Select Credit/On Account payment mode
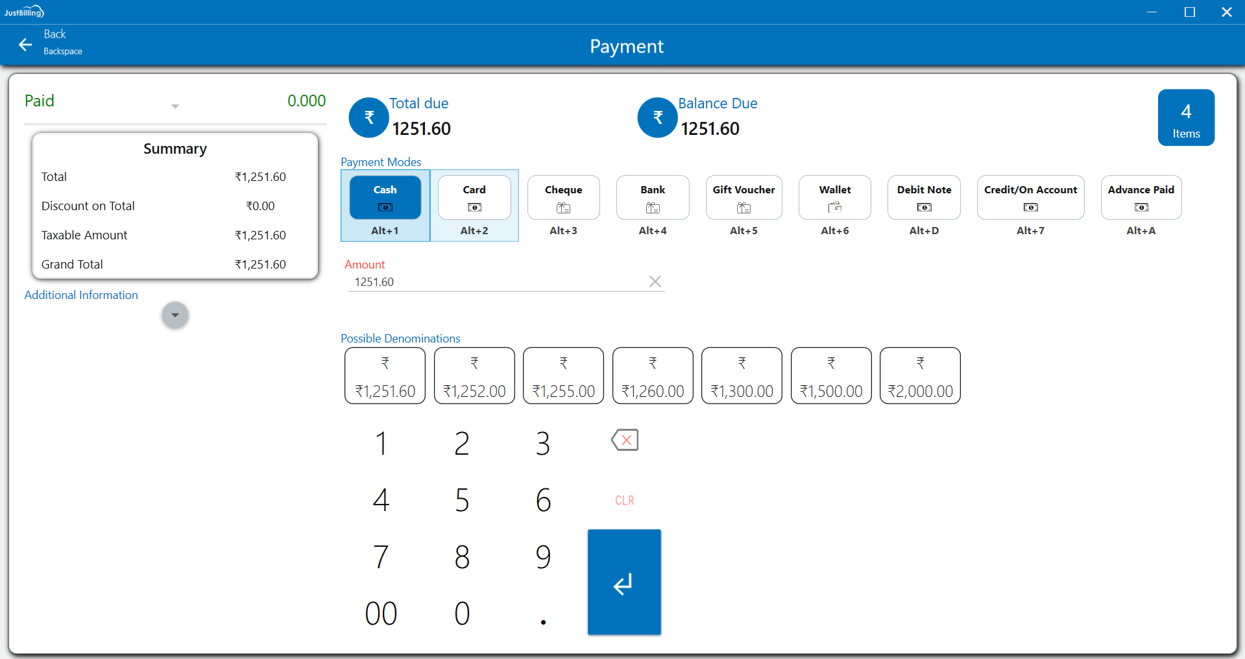The image size is (1245, 659). pos(1030,198)
